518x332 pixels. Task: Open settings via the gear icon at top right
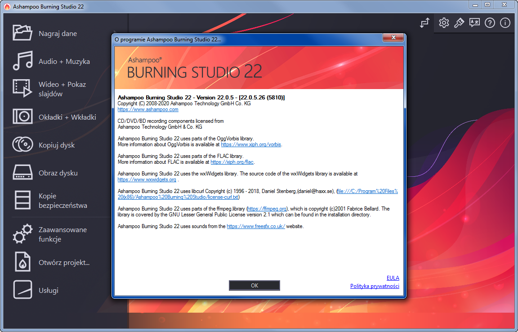point(444,22)
